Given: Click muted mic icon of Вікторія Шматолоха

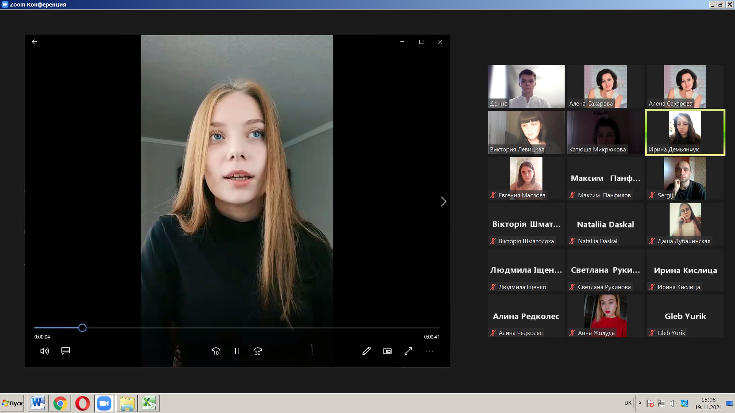Looking at the screenshot, I should pyautogui.click(x=493, y=241).
